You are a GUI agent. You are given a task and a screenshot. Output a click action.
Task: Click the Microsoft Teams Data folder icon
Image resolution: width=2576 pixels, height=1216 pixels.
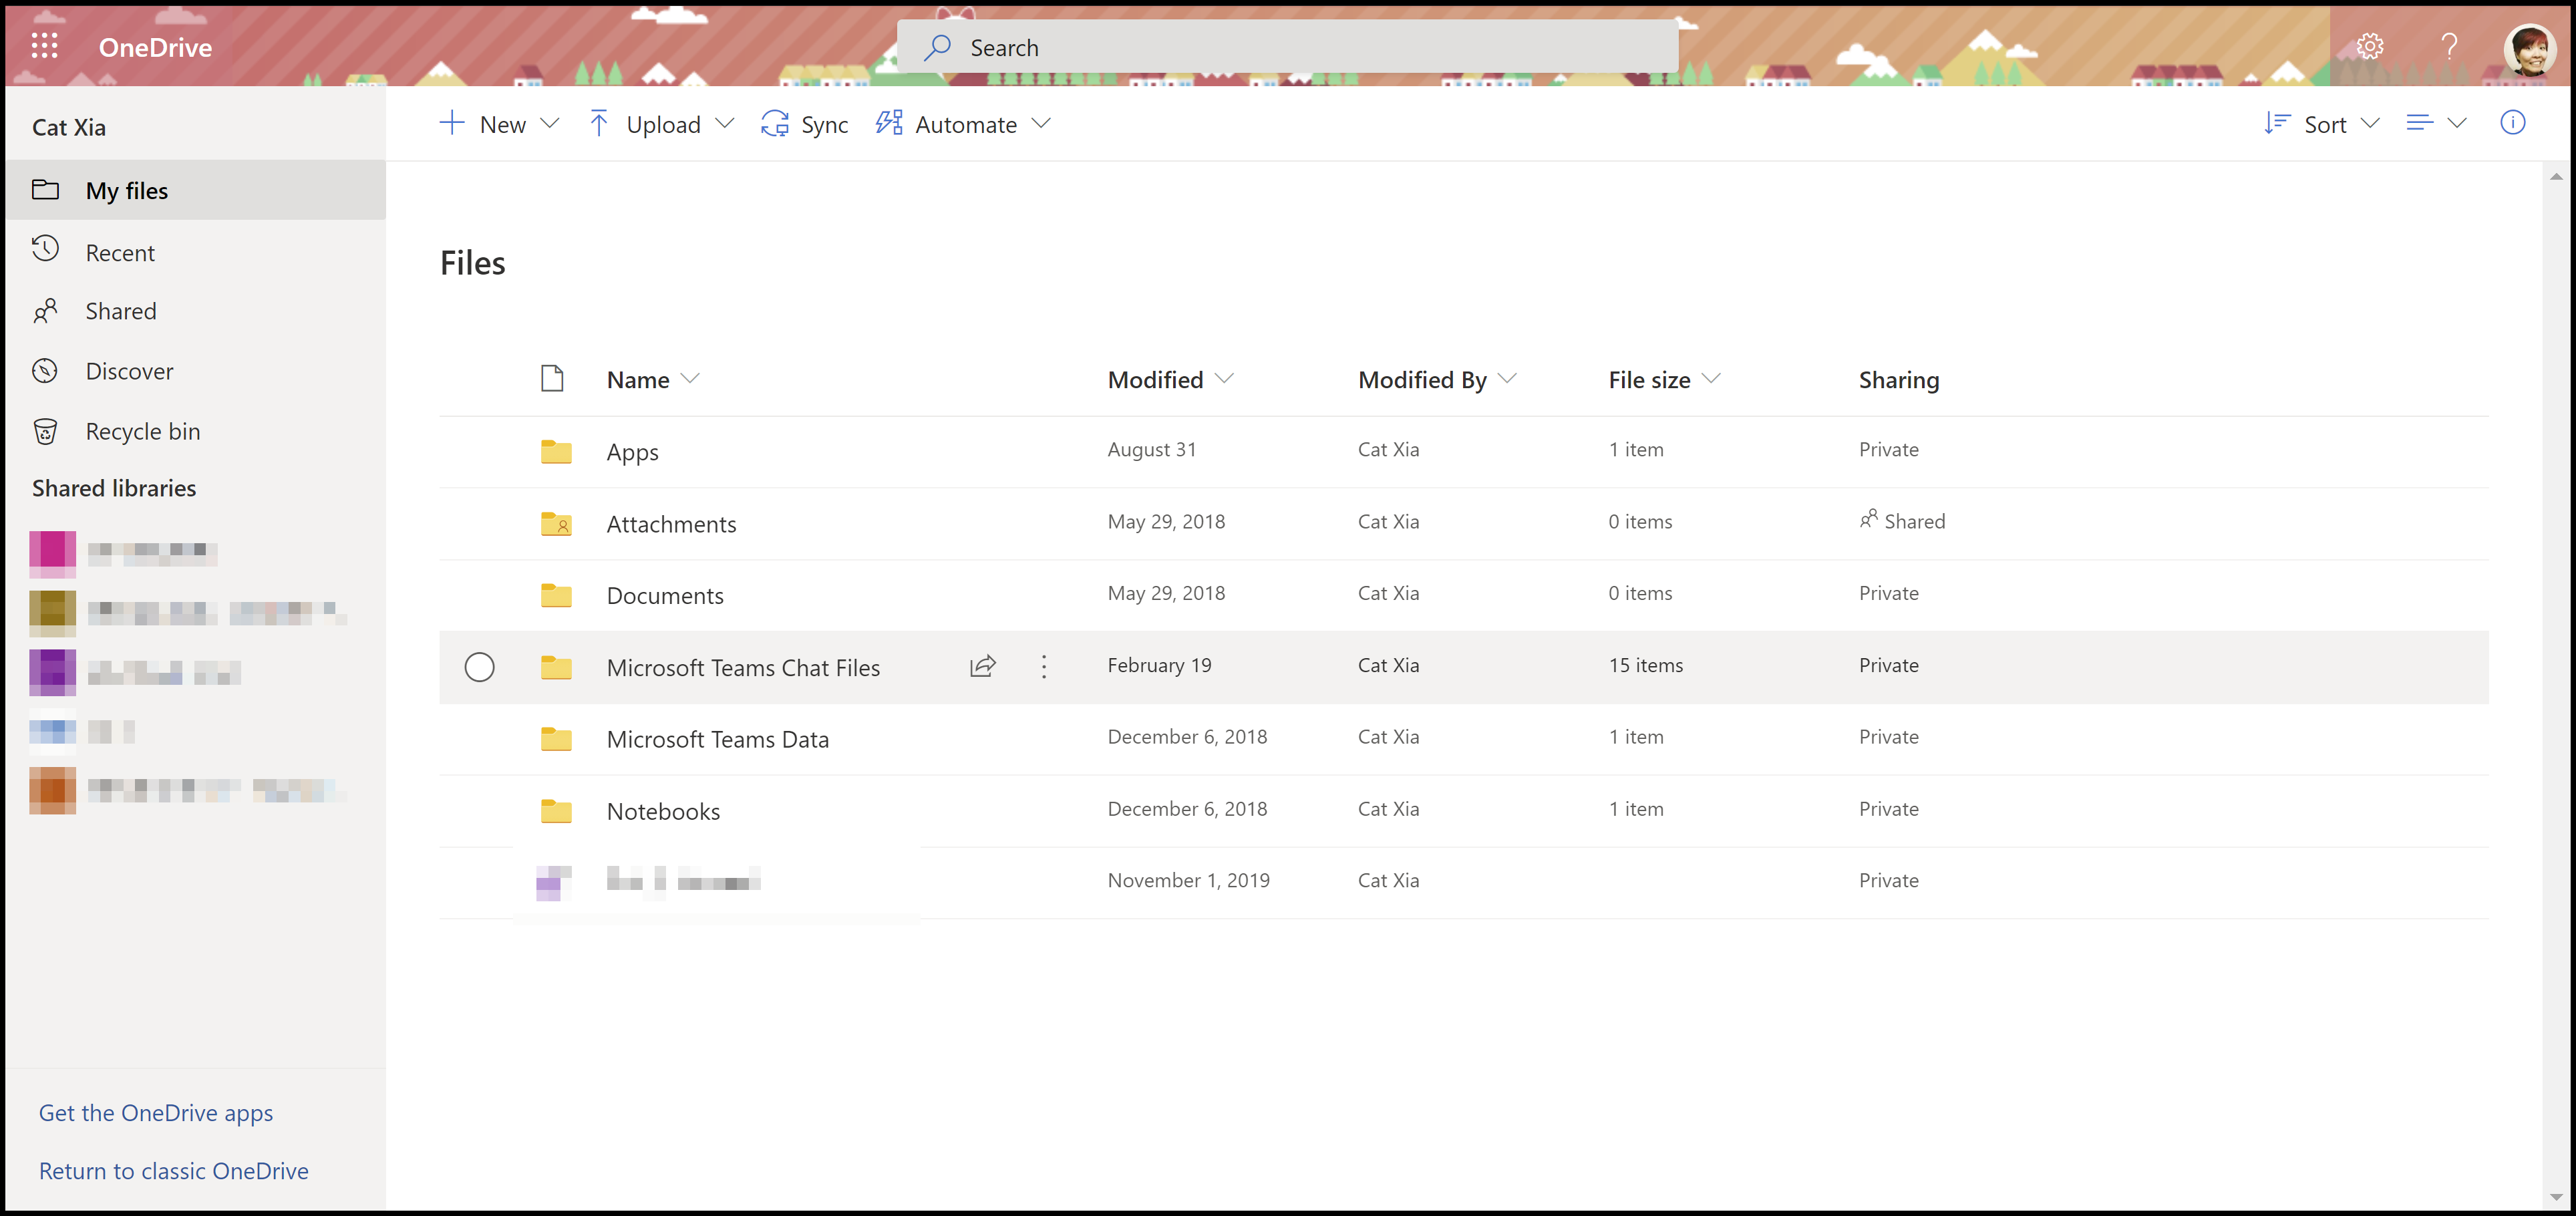pos(556,739)
